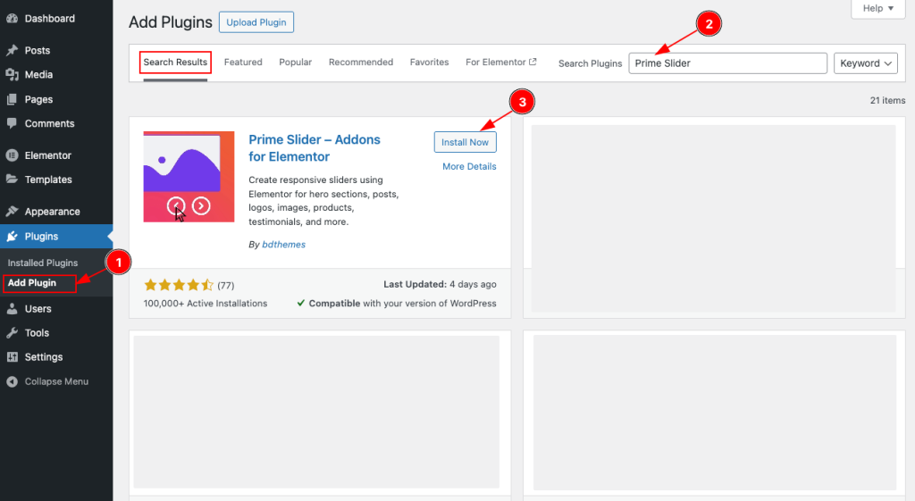Click the Appearance paintbrush icon
915x501 pixels.
12,212
